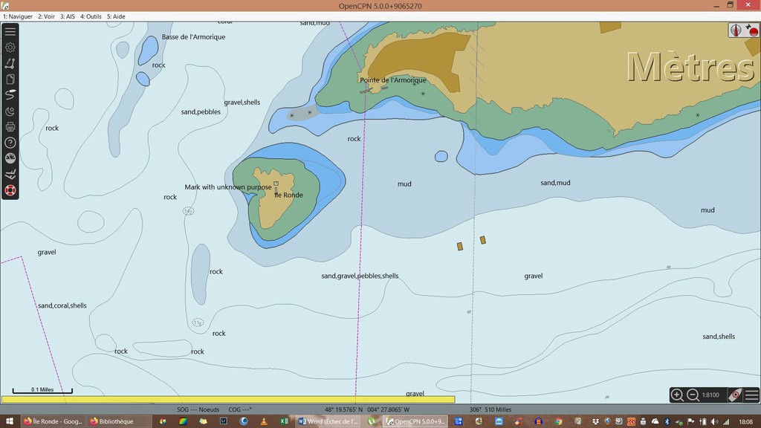Click the compass north-up indicator

(x=736, y=30)
